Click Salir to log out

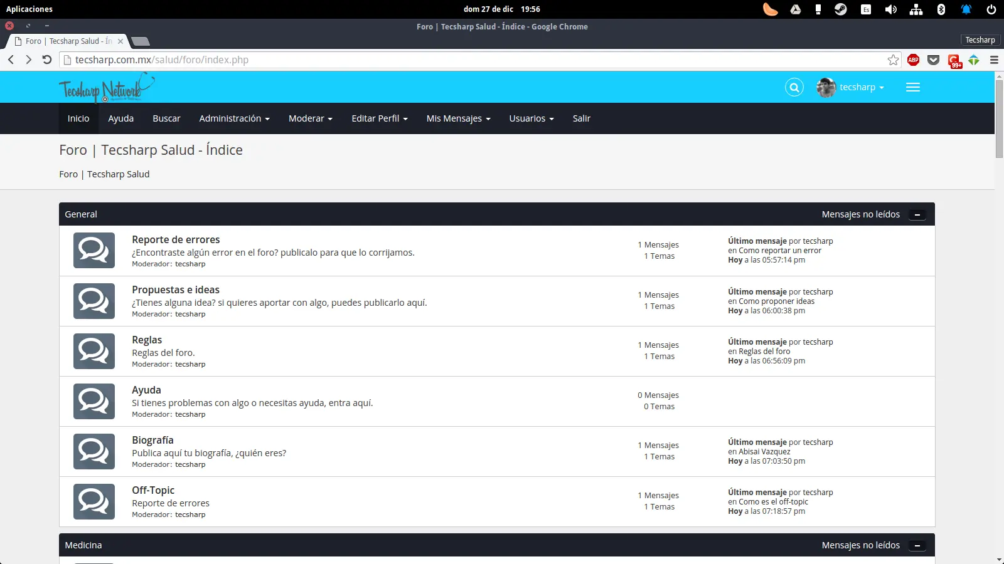point(582,118)
